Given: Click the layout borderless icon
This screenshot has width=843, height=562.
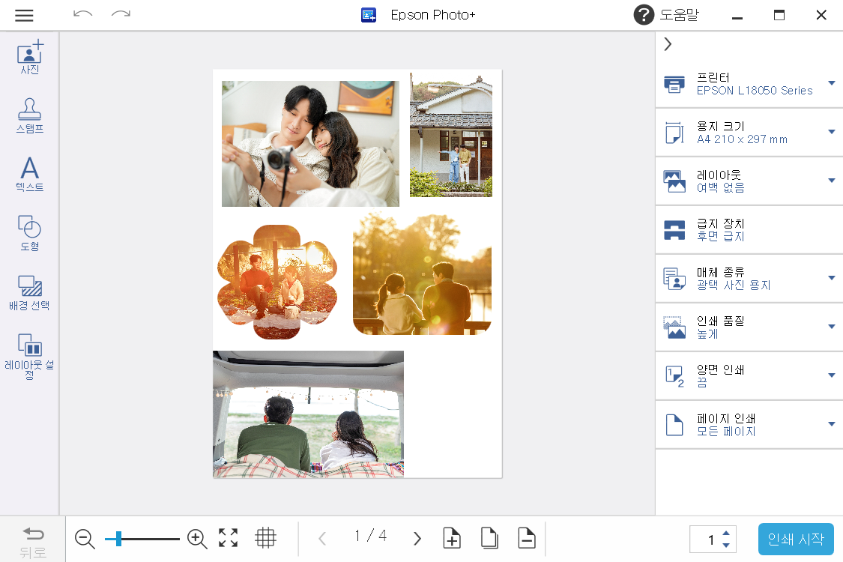Looking at the screenshot, I should point(674,181).
